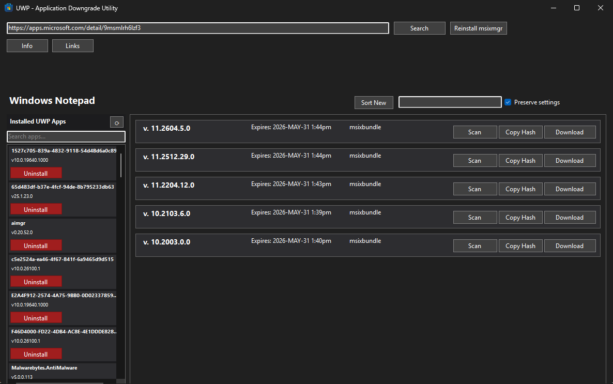Screen dimensions: 613x384
Task: Copy hash for version 10.2003.0.0
Action: pyautogui.click(x=520, y=246)
